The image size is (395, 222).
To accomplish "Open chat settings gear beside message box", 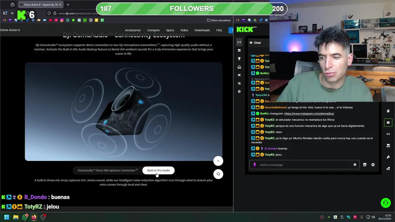I will coord(373,165).
